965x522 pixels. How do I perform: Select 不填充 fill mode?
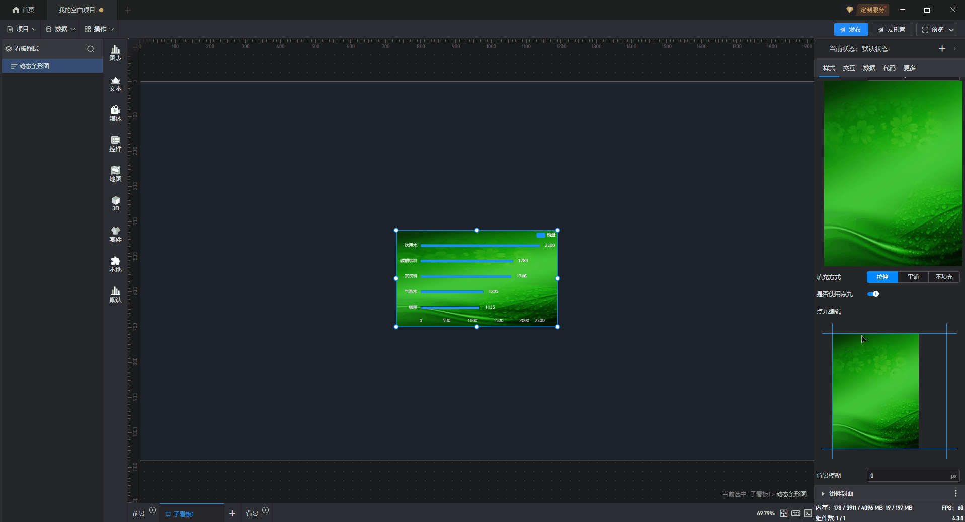click(x=944, y=277)
